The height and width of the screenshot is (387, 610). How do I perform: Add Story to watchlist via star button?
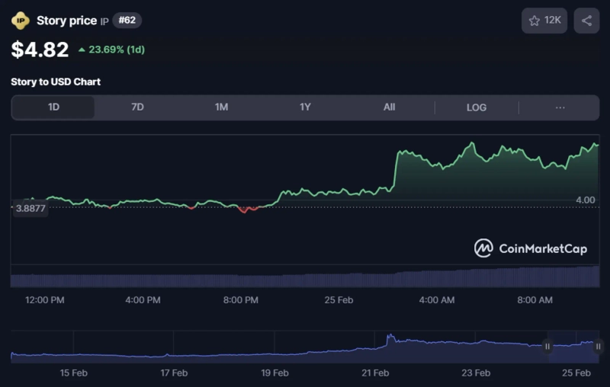[544, 21]
